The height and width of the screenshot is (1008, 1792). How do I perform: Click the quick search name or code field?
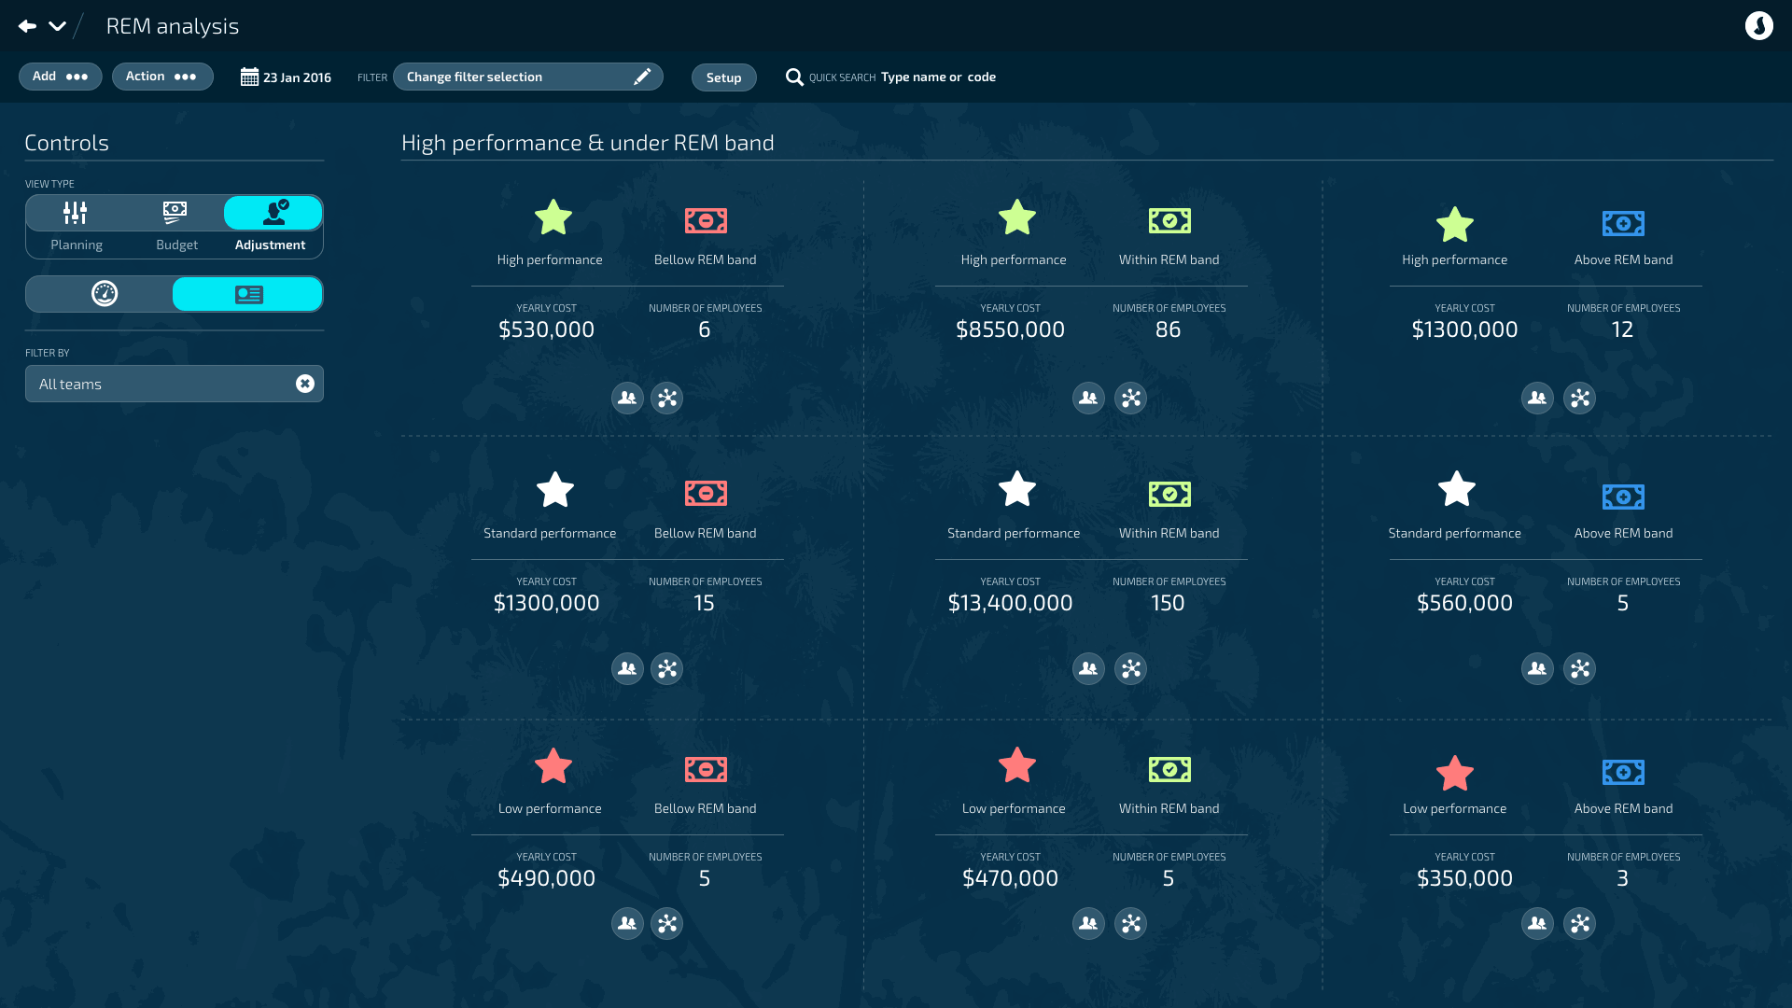(x=937, y=77)
